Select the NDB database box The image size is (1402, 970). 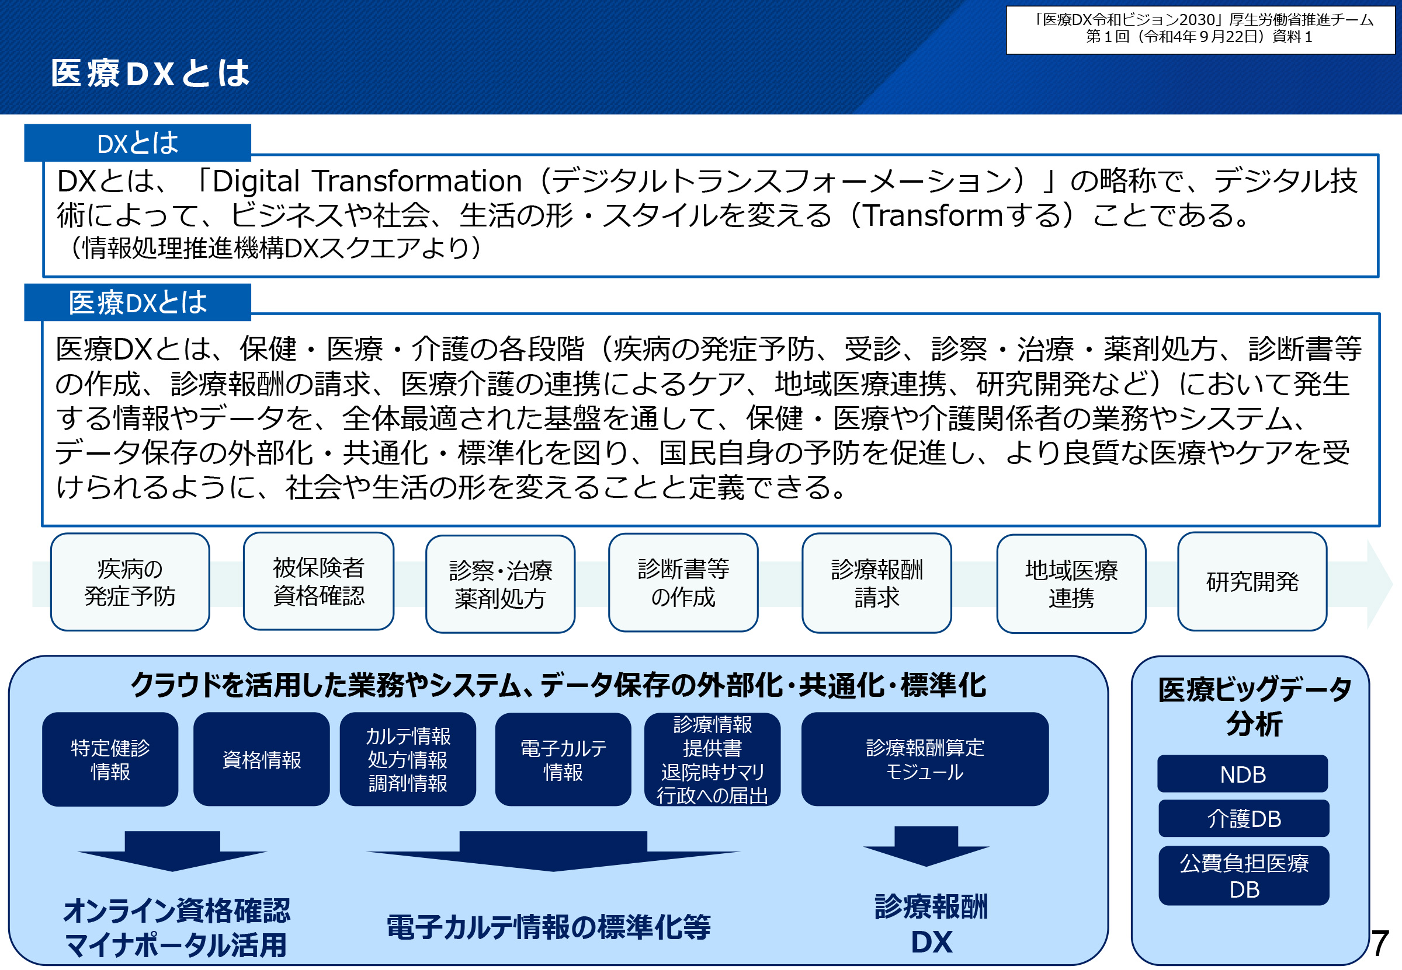coord(1242,774)
